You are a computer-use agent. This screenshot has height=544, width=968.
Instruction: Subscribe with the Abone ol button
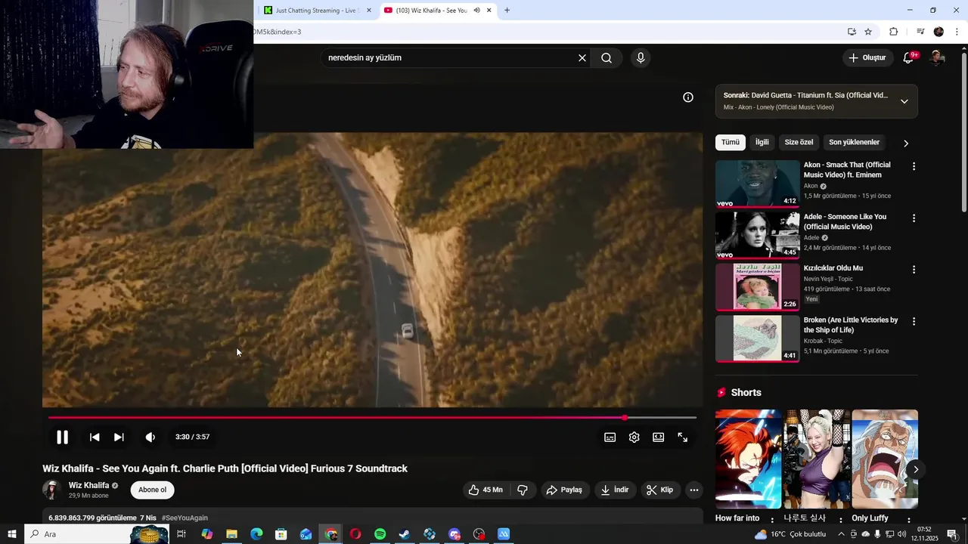(152, 490)
